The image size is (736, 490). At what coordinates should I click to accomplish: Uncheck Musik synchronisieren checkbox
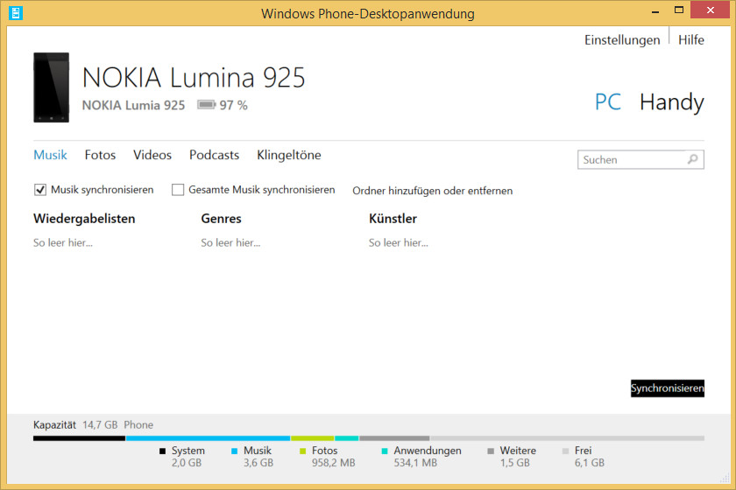point(40,190)
